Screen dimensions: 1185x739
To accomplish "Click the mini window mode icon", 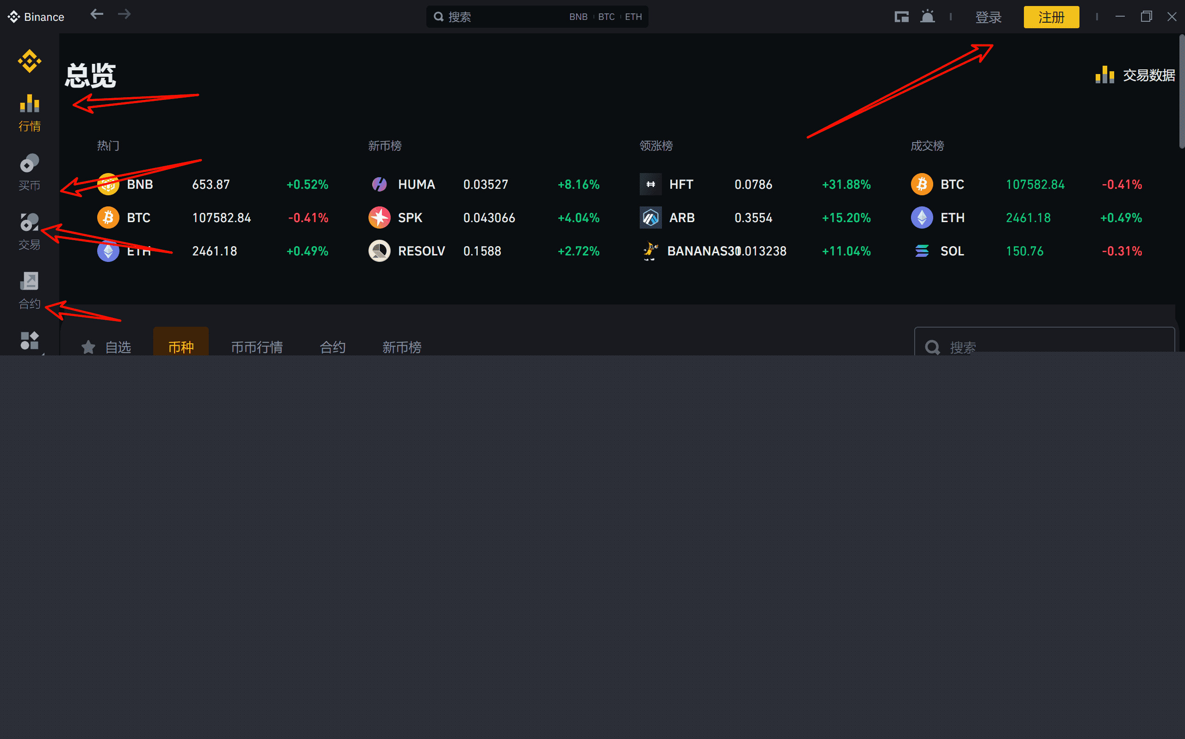I will [x=901, y=17].
